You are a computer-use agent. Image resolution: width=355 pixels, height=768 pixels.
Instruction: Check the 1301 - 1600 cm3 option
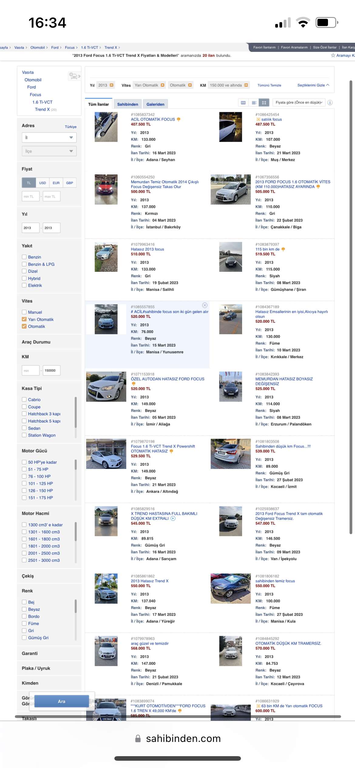pyautogui.click(x=24, y=532)
